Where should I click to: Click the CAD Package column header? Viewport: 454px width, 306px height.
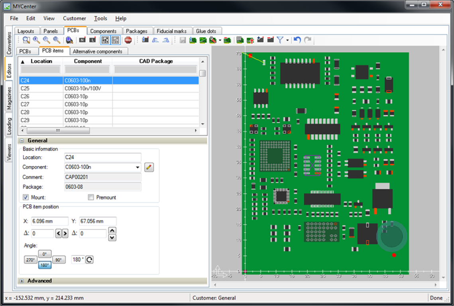(x=156, y=61)
